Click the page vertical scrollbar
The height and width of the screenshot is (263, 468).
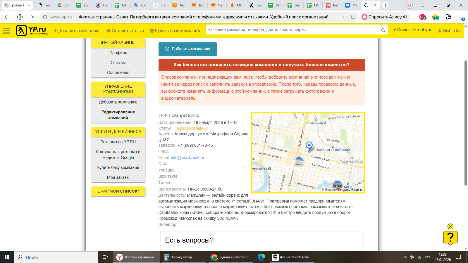pos(466,123)
